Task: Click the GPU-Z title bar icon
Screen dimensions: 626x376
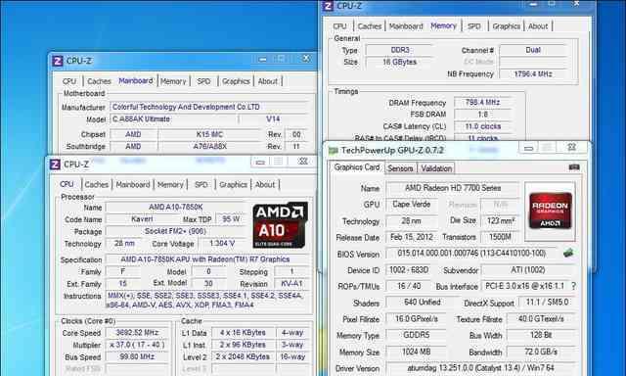Action: (333, 151)
